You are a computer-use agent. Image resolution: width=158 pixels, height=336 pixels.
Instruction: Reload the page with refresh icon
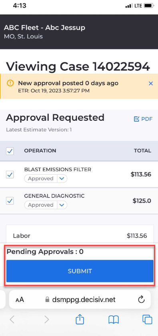[x=141, y=299]
